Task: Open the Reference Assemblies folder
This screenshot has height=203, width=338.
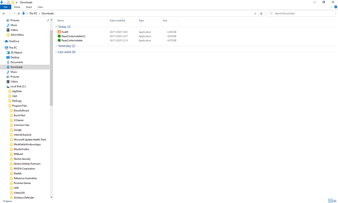Action: click(x=25, y=178)
